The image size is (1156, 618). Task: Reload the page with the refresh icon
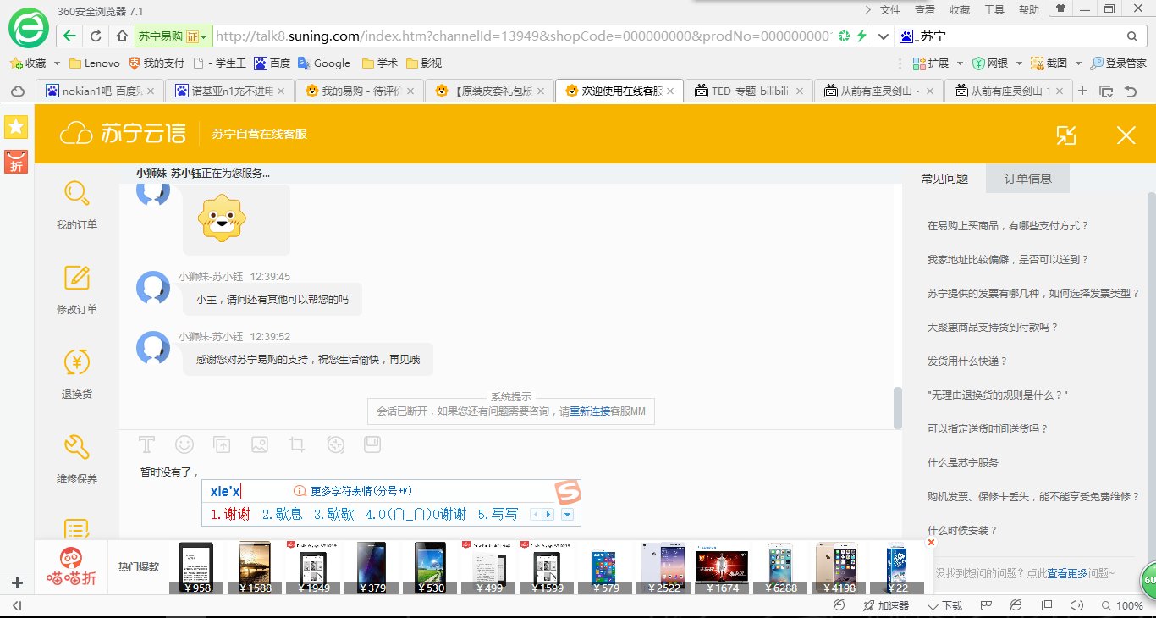[x=96, y=36]
